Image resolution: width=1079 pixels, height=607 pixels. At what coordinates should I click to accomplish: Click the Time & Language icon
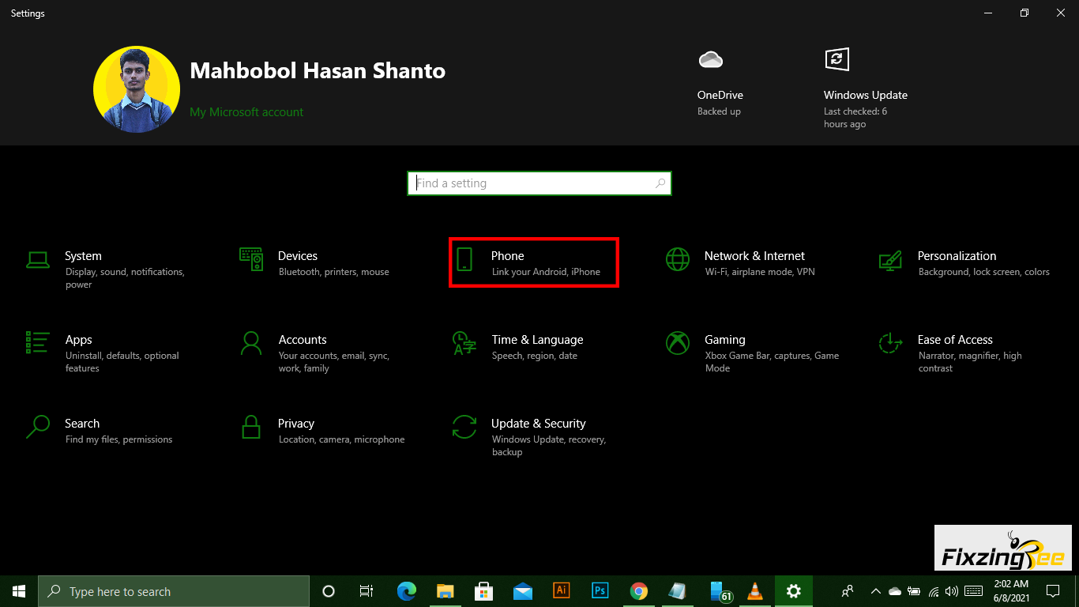coord(464,342)
